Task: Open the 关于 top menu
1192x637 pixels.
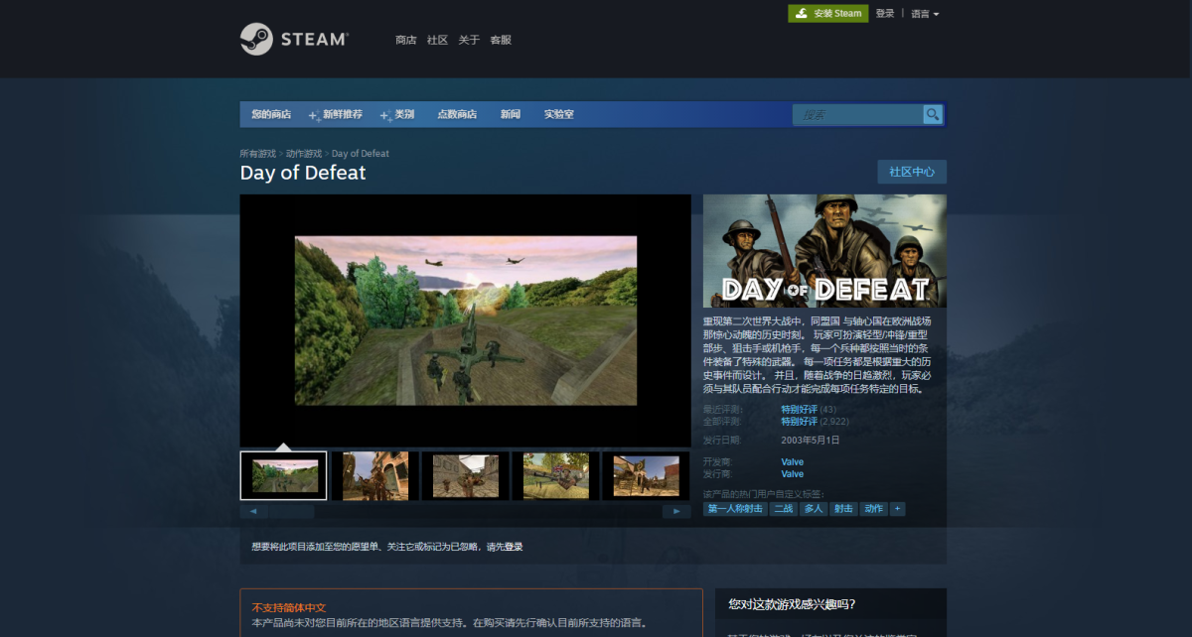Action: [x=469, y=40]
